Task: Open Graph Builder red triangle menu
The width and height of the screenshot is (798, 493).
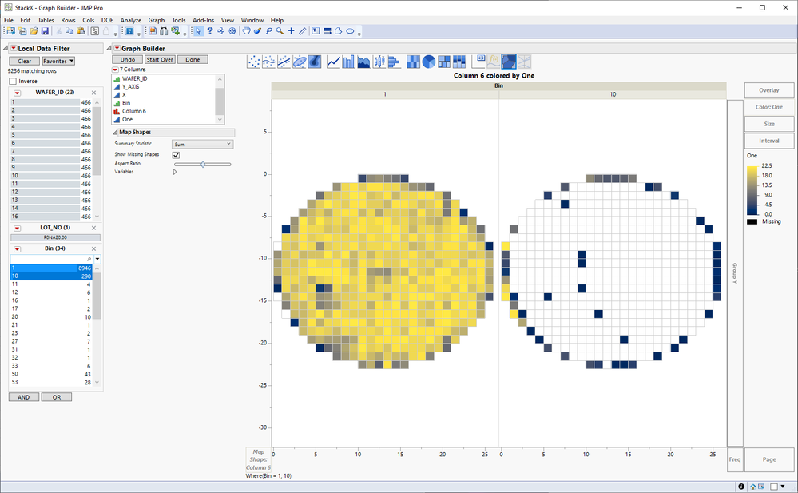Action: coord(117,49)
